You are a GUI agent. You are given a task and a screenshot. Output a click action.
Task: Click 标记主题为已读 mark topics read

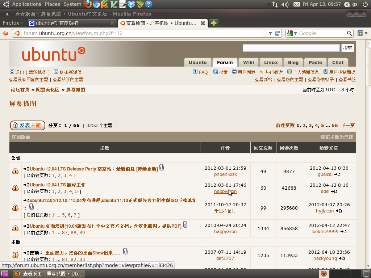click(337, 137)
